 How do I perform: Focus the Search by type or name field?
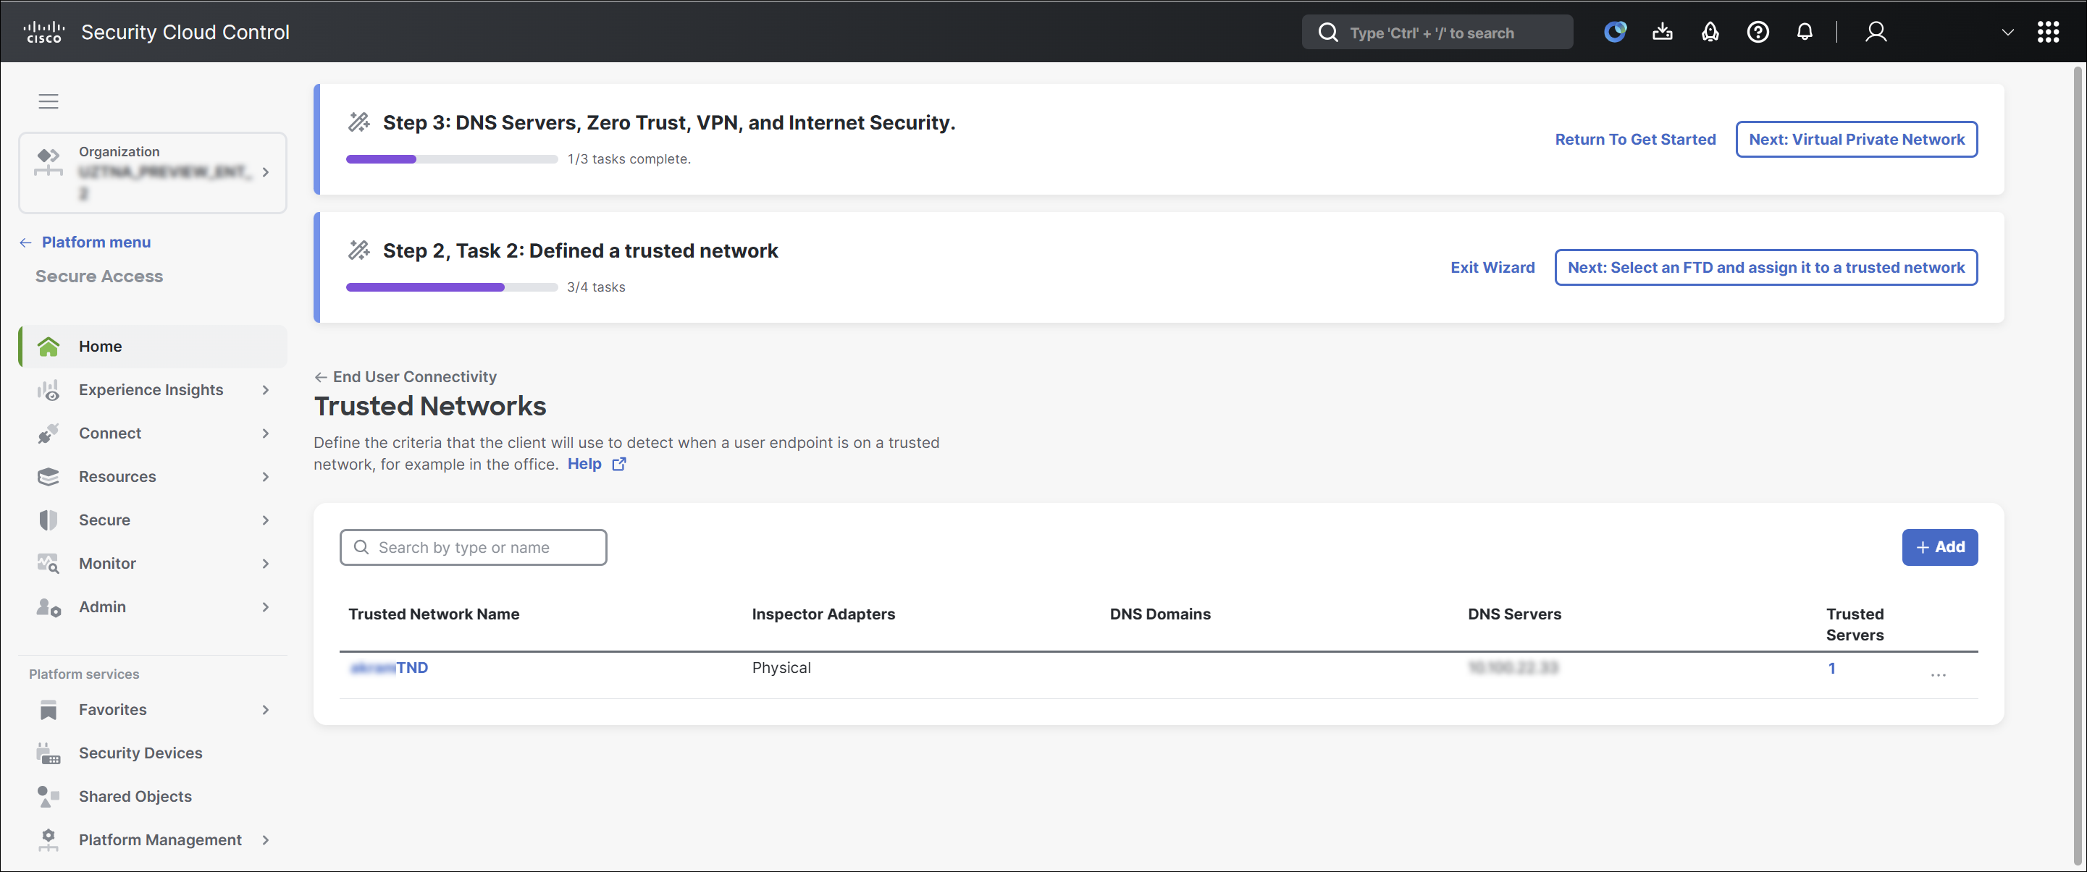tap(473, 547)
